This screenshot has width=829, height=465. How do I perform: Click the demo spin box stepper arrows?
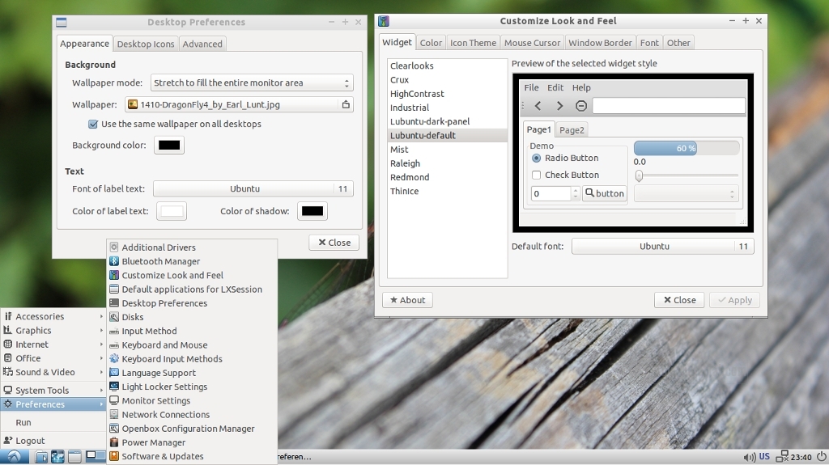(576, 194)
